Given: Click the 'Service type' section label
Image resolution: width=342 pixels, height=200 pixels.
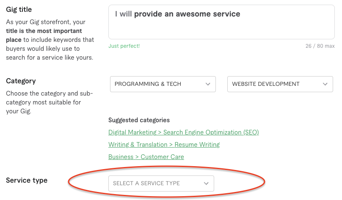Looking at the screenshot, I should click(x=27, y=181).
